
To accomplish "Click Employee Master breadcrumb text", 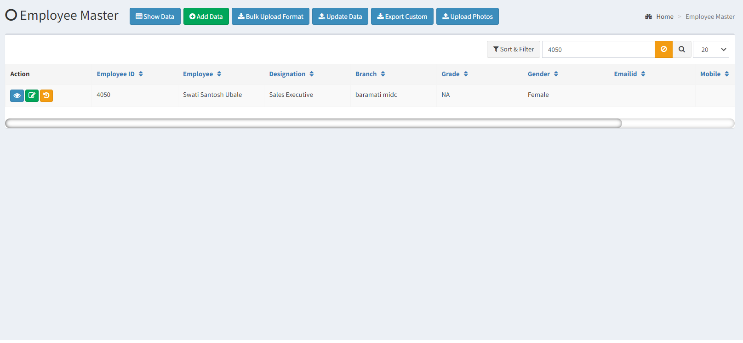I will [x=710, y=17].
